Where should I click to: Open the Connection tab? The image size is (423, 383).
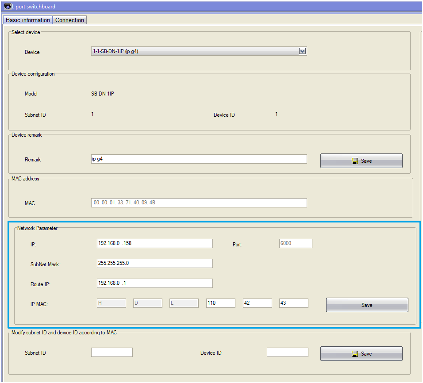pos(69,20)
